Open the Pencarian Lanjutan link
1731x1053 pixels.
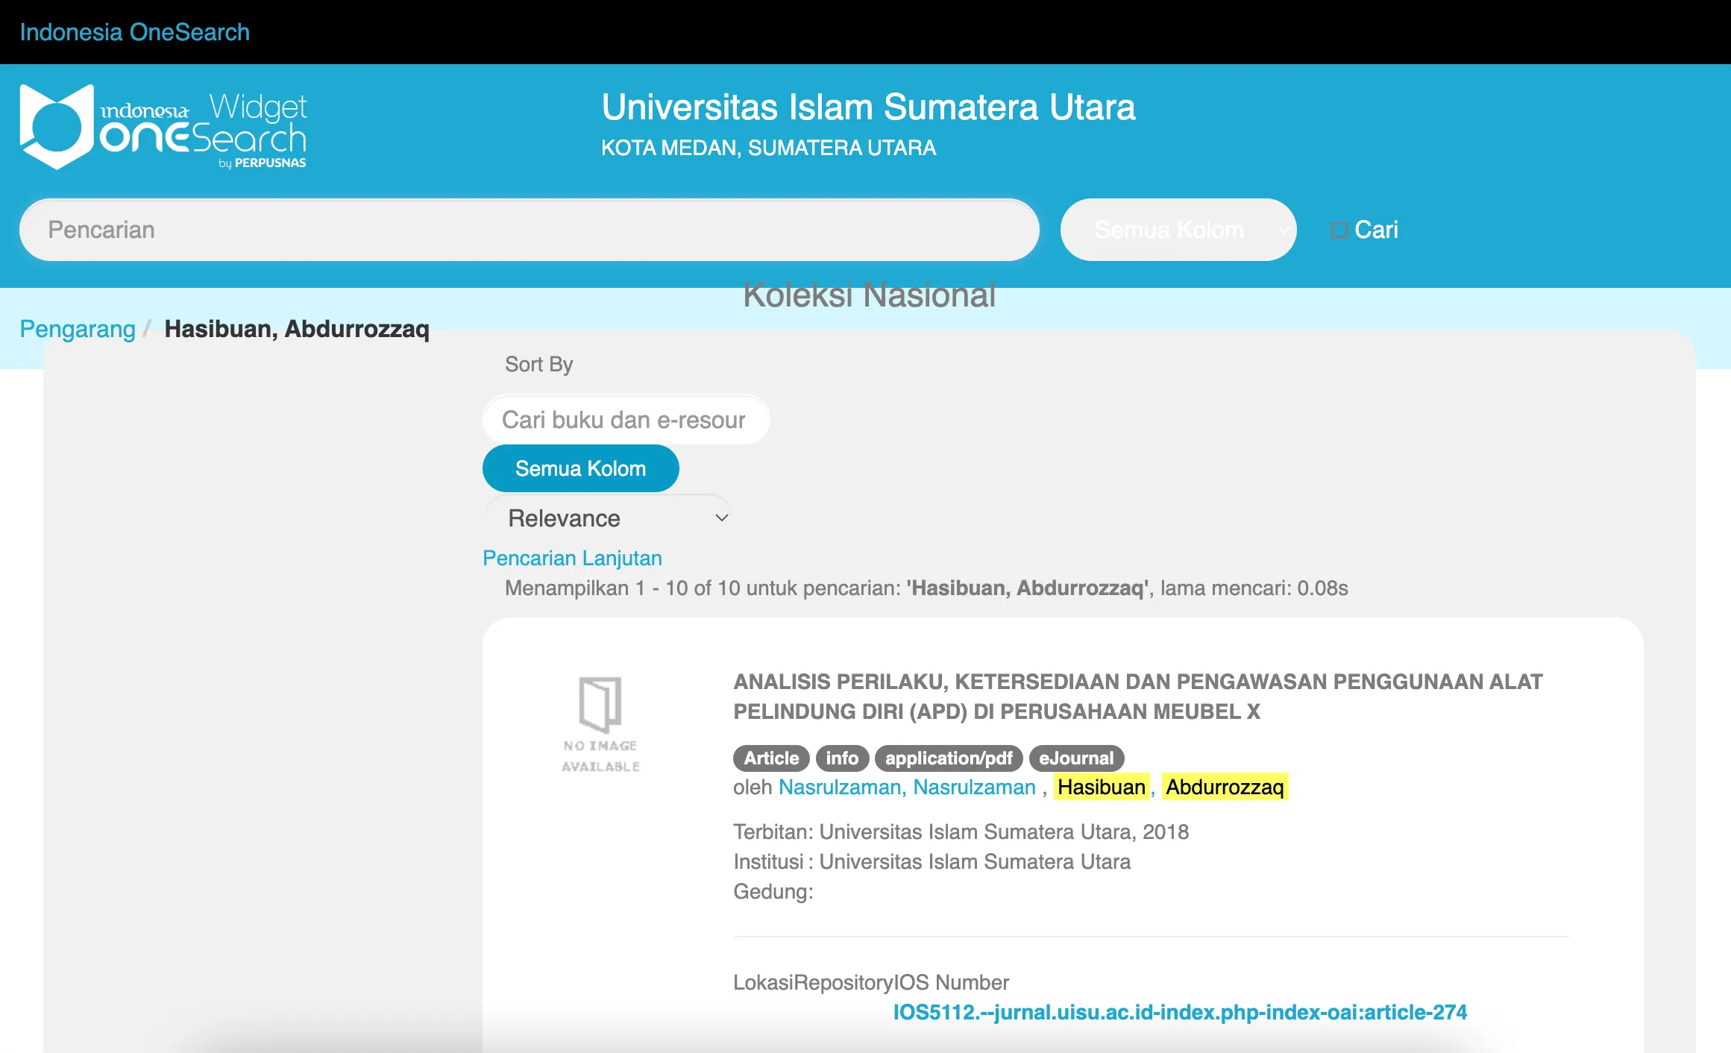pyautogui.click(x=572, y=558)
